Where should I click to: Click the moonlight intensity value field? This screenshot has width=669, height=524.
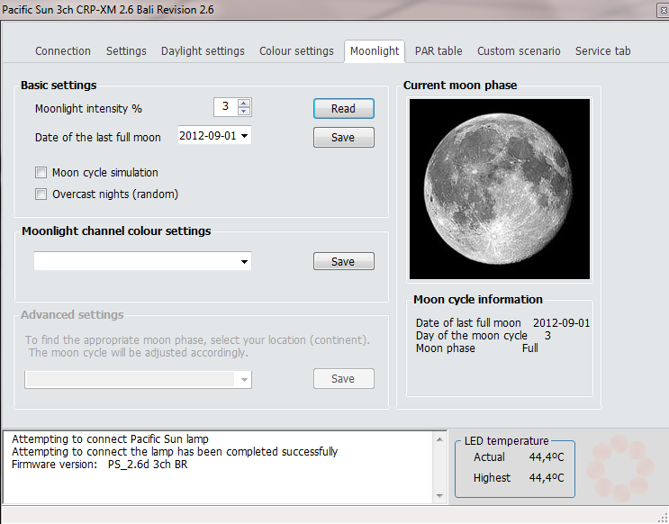224,107
